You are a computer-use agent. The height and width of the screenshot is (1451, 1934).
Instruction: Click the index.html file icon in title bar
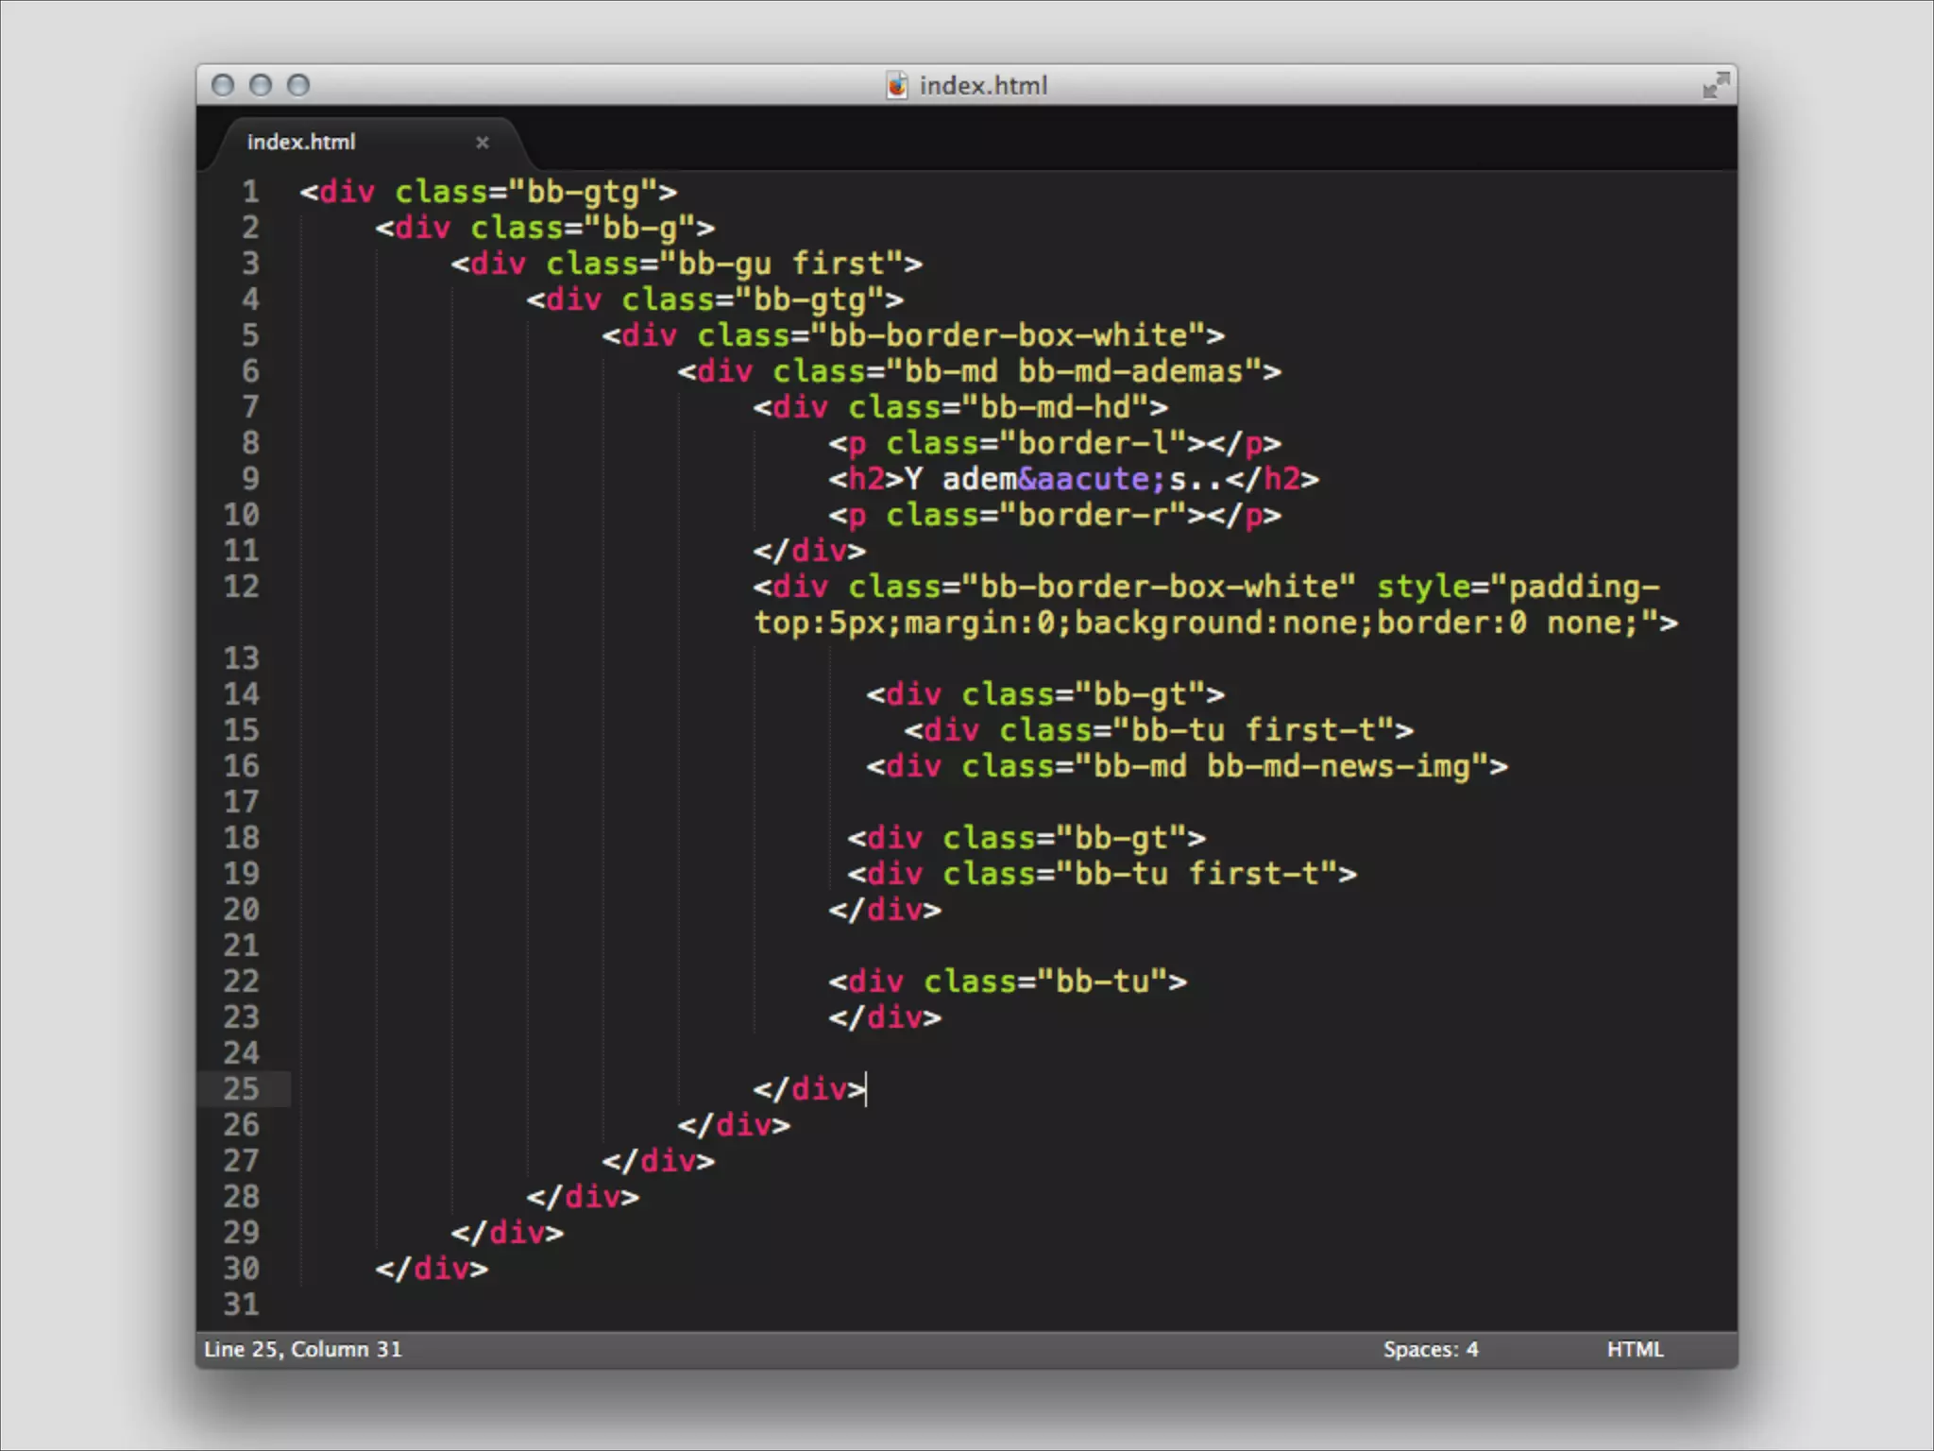click(896, 85)
